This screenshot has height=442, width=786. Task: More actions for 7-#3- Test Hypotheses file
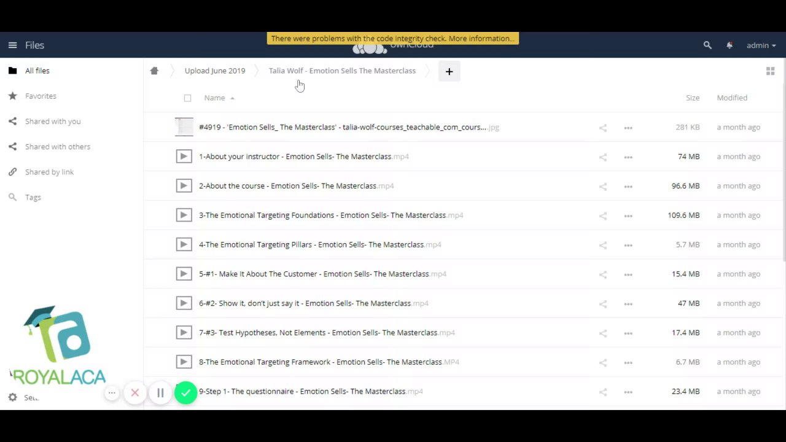pyautogui.click(x=628, y=333)
